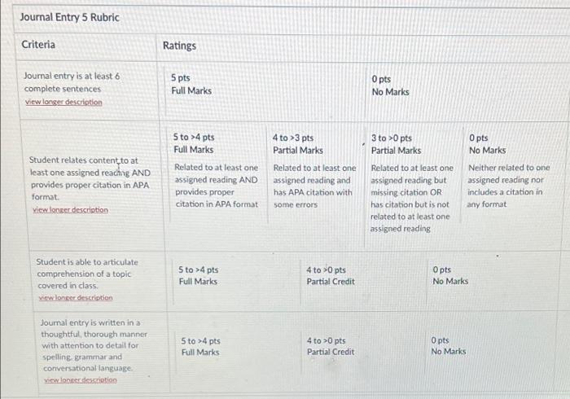Click the Journal Entry 5 Rubric title
This screenshot has width=570, height=399.
pos(69,17)
